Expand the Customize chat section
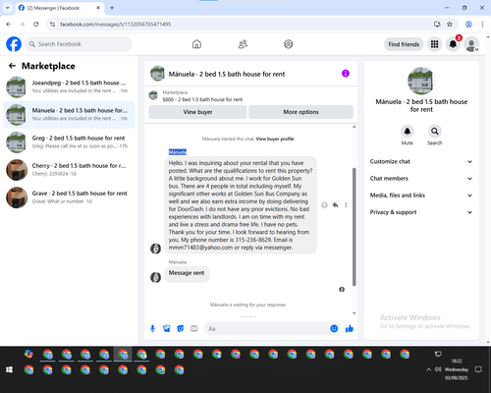Image resolution: width=491 pixels, height=393 pixels. [421, 161]
